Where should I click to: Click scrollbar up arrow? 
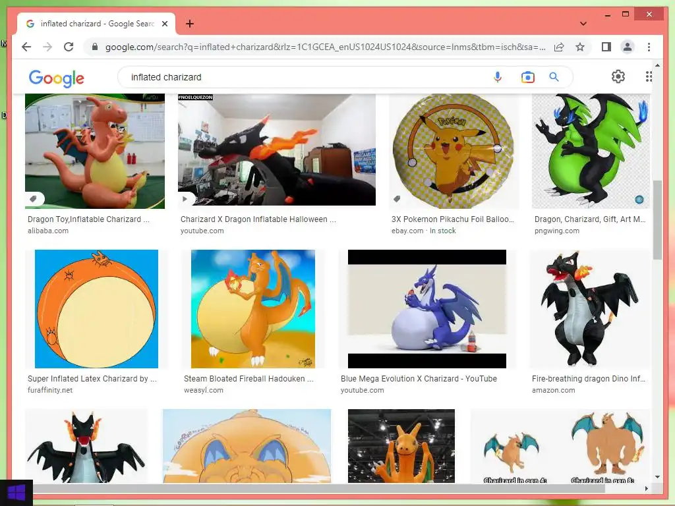click(657, 65)
